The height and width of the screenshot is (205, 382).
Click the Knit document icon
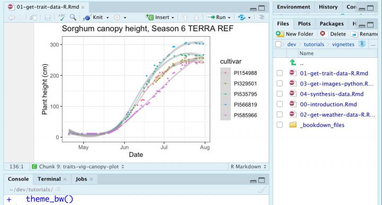[87, 18]
